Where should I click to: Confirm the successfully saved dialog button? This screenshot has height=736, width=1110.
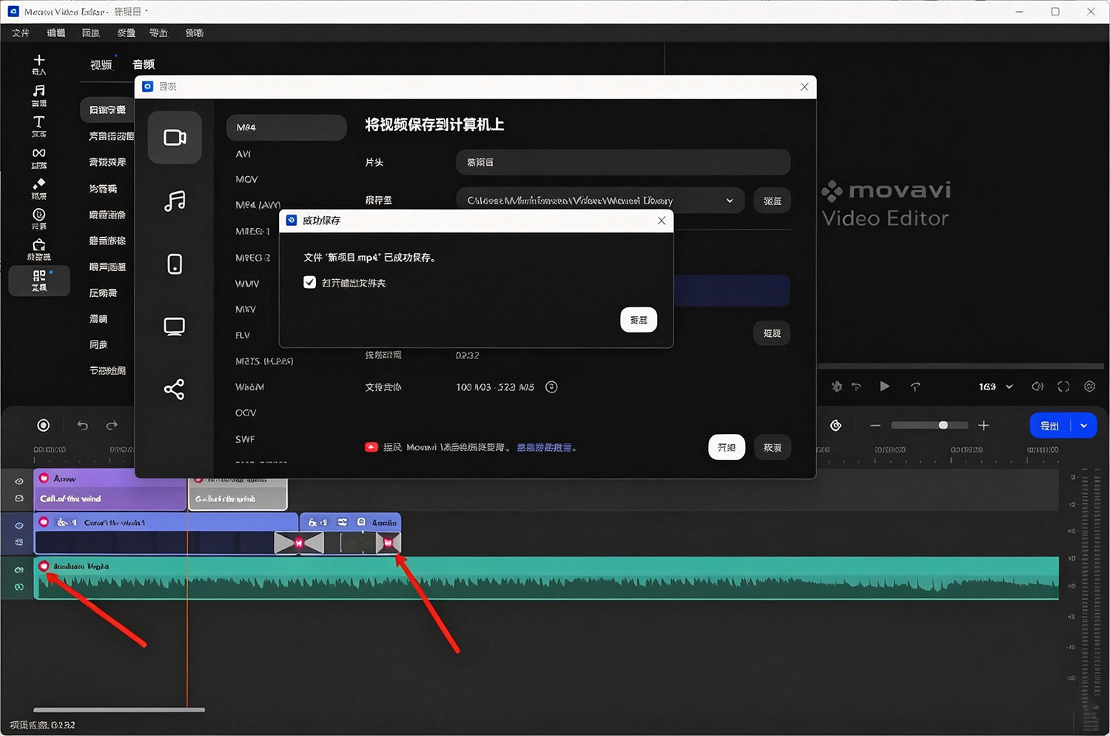tap(639, 320)
